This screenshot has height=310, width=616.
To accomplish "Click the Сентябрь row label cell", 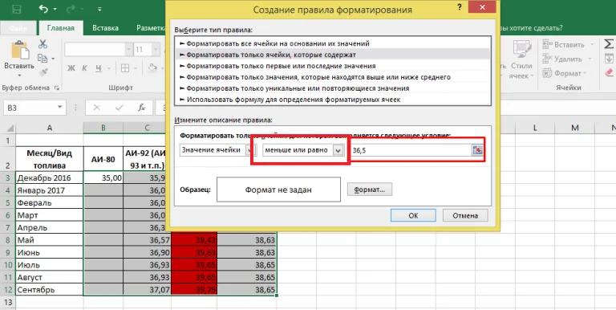I will pyautogui.click(x=49, y=290).
